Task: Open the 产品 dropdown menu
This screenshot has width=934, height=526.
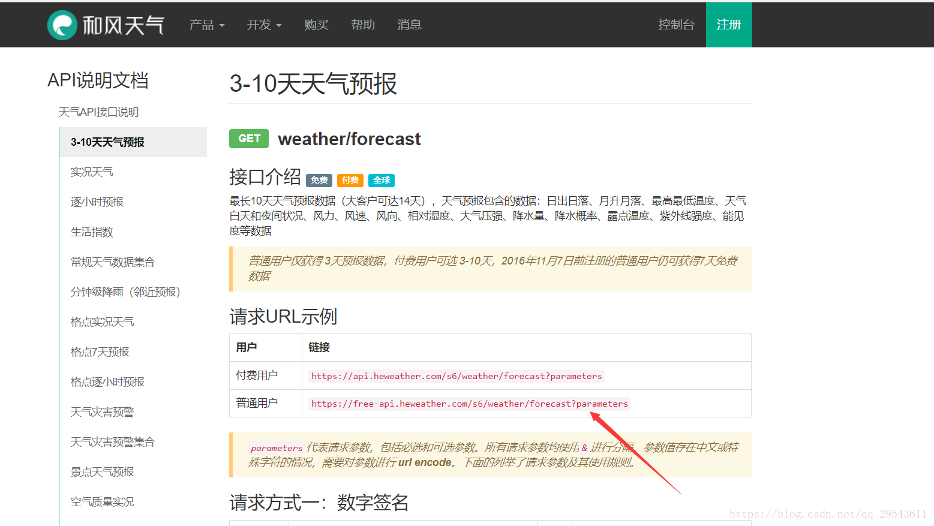Action: tap(207, 25)
